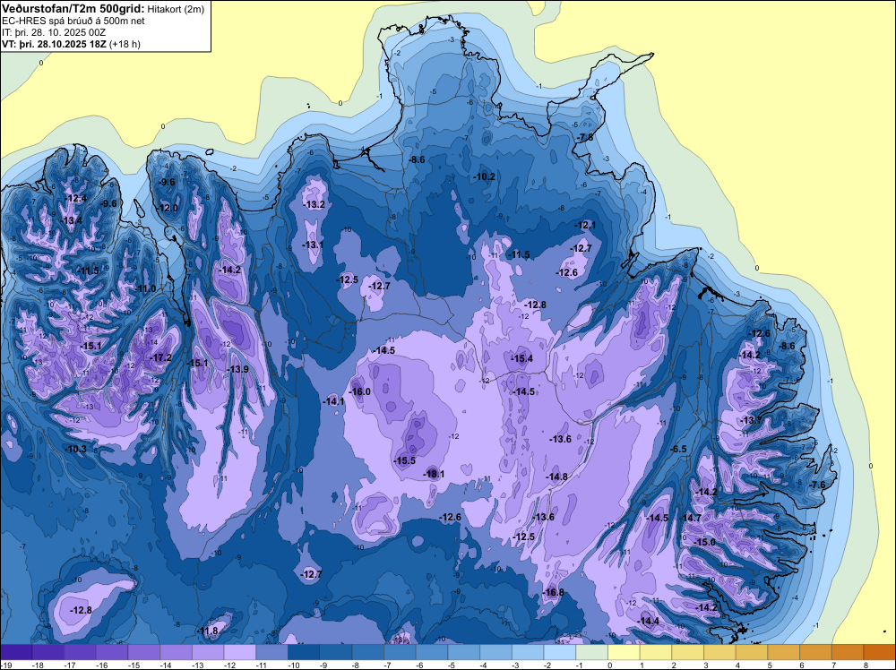Click the map title 'Veðurstofan/T2m 500grid:'
This screenshot has height=670, width=896.
73,9
